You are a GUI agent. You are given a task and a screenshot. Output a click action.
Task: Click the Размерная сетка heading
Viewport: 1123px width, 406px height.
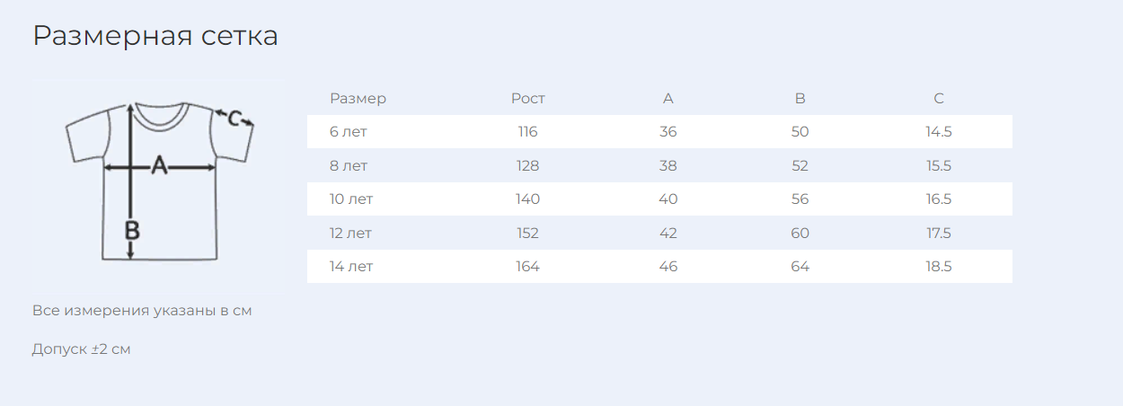tap(155, 36)
